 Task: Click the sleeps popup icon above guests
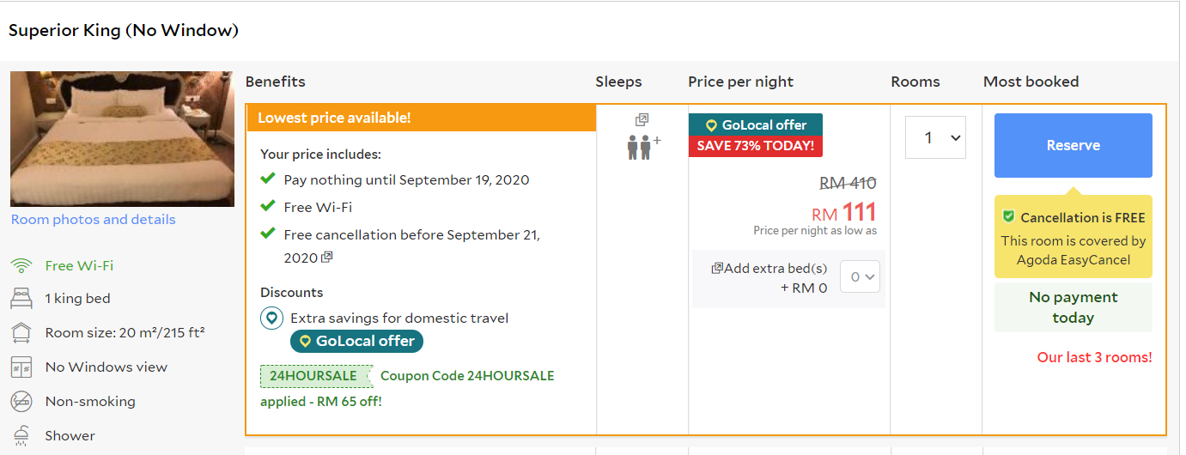(x=642, y=119)
